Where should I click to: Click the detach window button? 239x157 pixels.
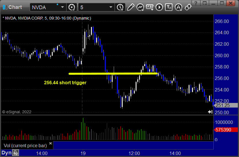pos(204,3)
